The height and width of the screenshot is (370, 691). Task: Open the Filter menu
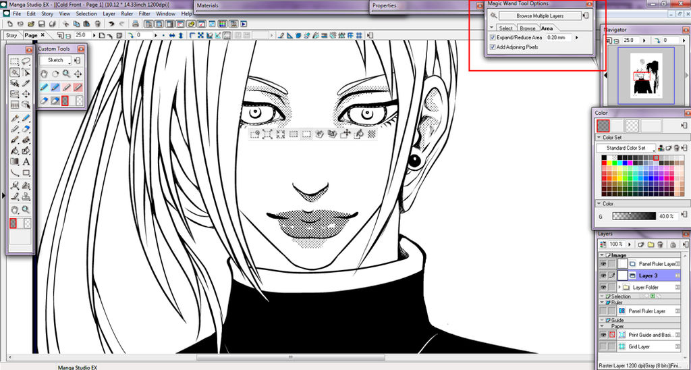click(x=144, y=14)
